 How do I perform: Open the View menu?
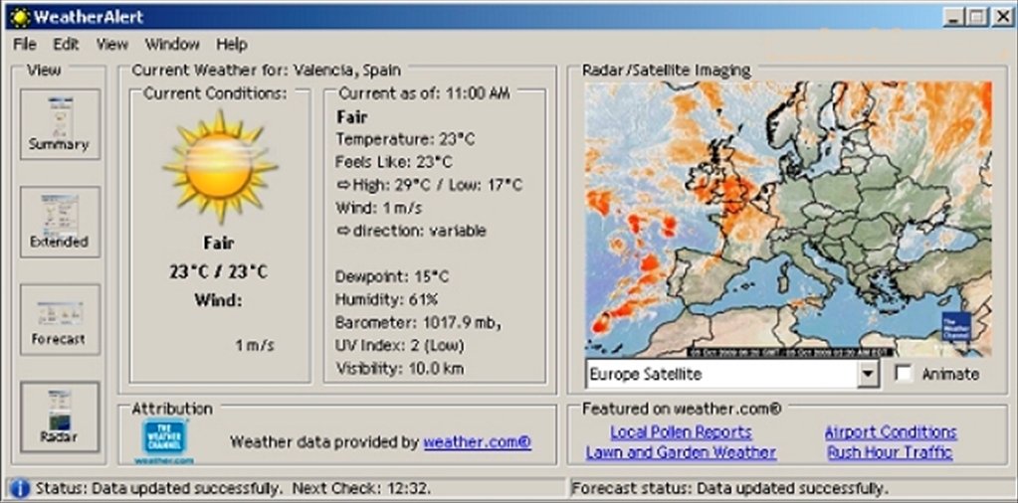click(112, 44)
